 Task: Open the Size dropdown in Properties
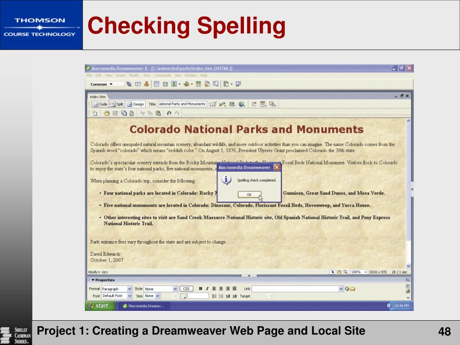(152, 296)
